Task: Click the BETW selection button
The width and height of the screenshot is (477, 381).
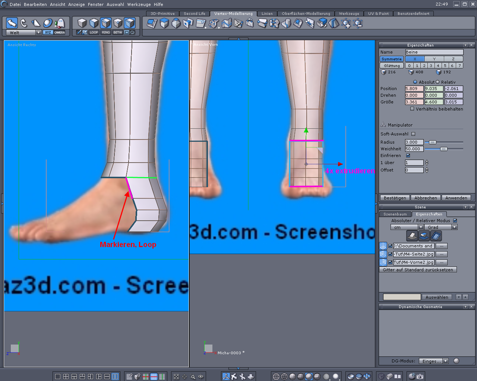Action: click(118, 32)
